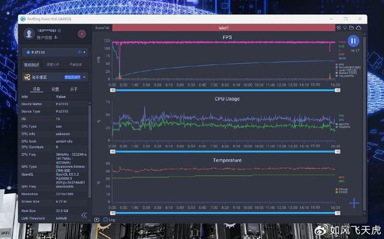384x239 pixels.
Task: Switch to the 设备 device tab
Action: point(37,89)
